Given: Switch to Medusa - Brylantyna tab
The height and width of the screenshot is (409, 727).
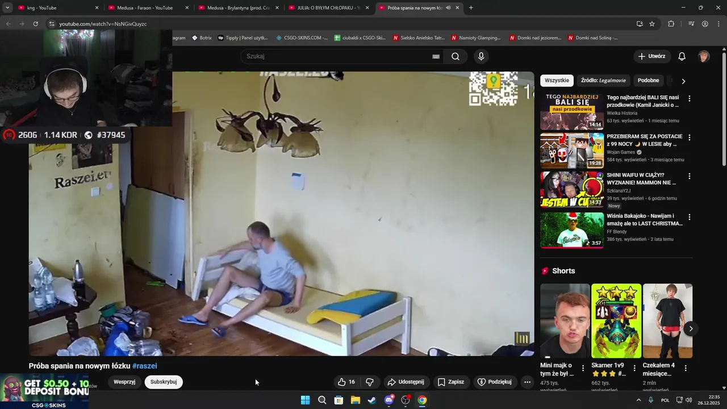Looking at the screenshot, I should click(x=238, y=8).
